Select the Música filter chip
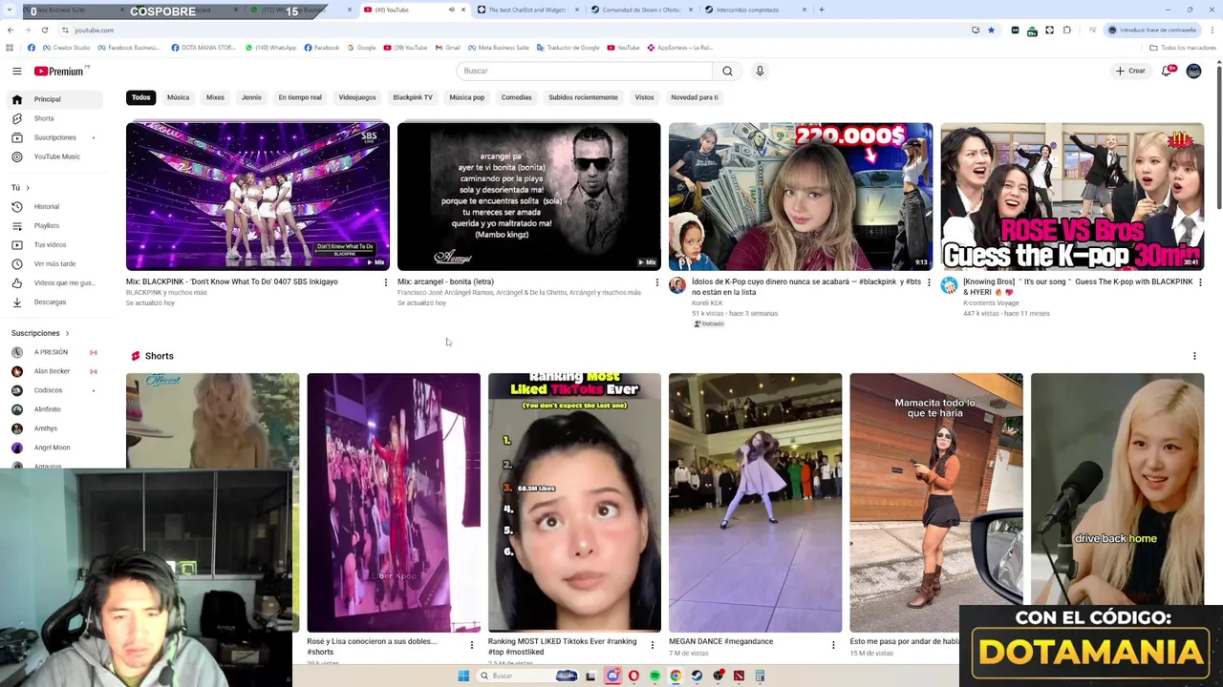This screenshot has height=687, width=1223. click(178, 97)
